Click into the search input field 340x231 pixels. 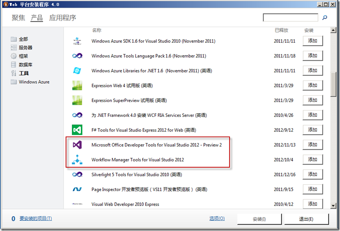pos(291,18)
